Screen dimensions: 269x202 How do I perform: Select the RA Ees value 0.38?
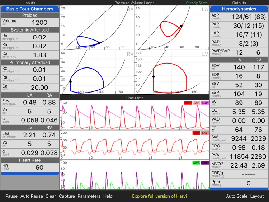coord(49,103)
